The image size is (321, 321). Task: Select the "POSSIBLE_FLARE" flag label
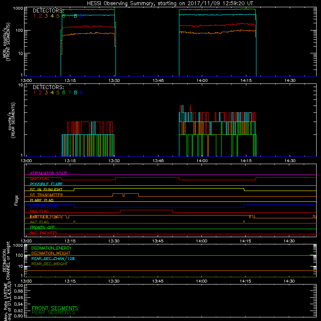pos(46,184)
